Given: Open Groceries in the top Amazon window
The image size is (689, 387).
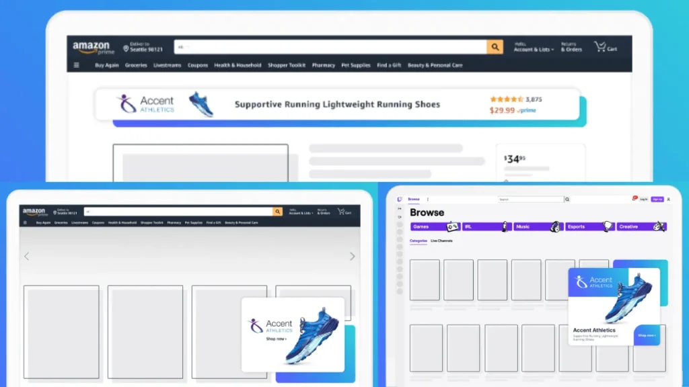Looking at the screenshot, I should (136, 65).
